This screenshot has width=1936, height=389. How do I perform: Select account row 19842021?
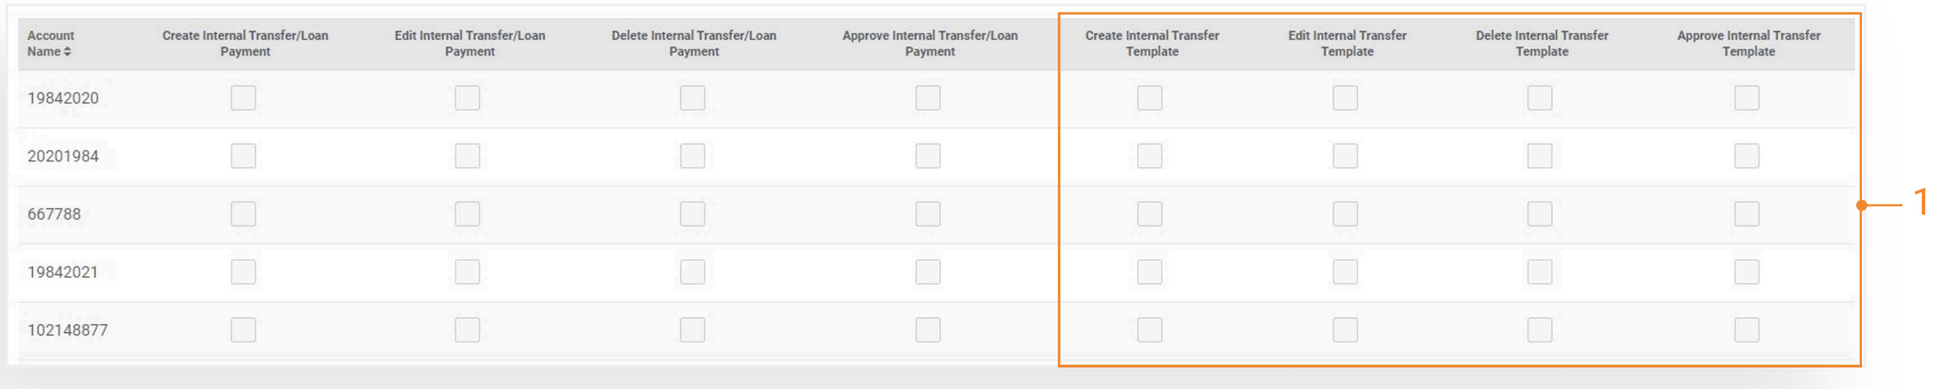(x=63, y=272)
